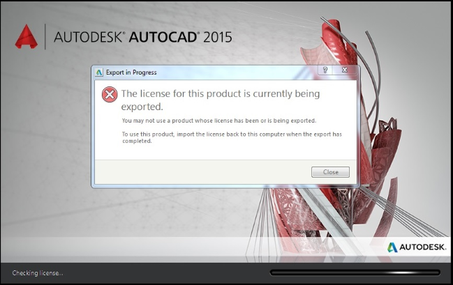Click the red error X icon
Screen dimensions: 453x285
tap(110, 94)
